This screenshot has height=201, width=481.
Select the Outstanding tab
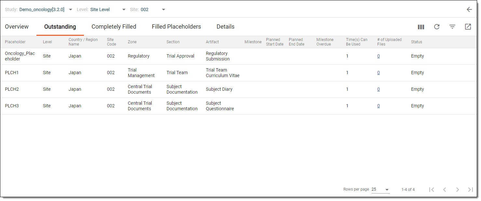click(60, 27)
